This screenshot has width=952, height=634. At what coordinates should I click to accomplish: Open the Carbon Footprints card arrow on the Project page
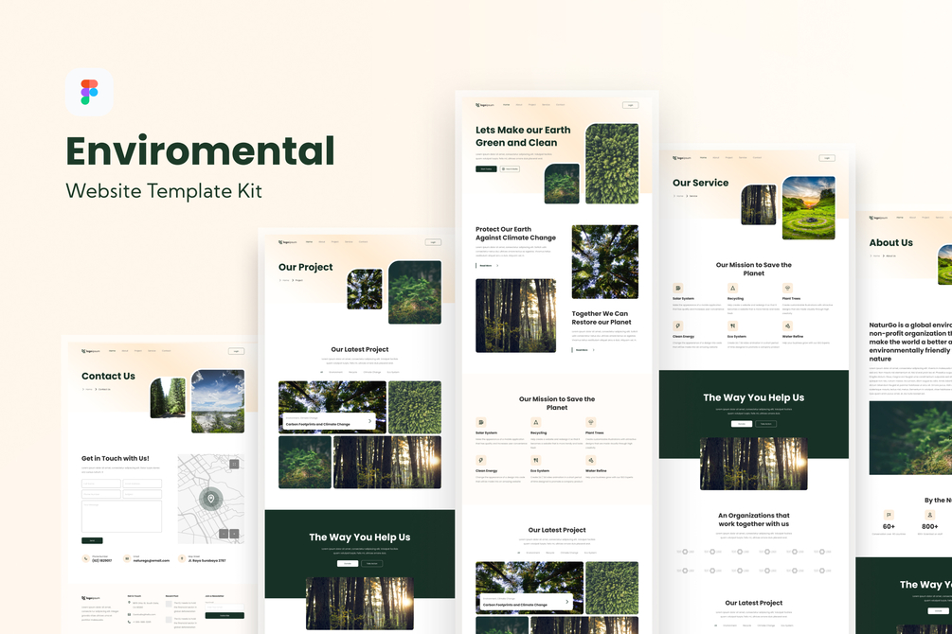(x=369, y=421)
